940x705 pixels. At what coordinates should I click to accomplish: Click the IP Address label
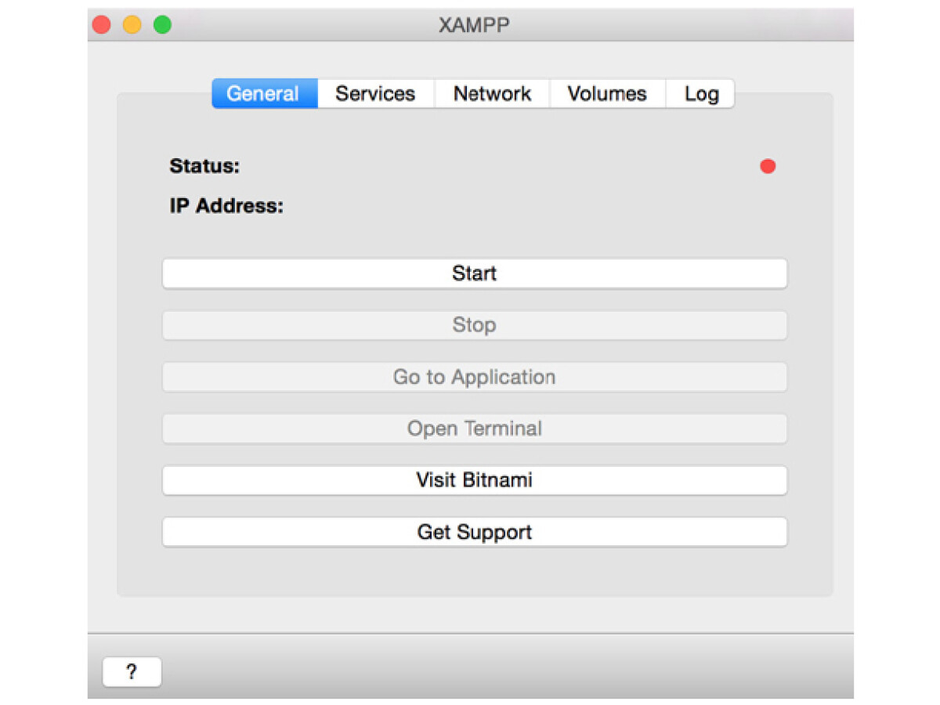[x=226, y=206]
